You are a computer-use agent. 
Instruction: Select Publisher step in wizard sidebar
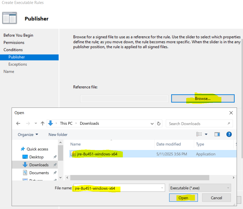click(29, 57)
